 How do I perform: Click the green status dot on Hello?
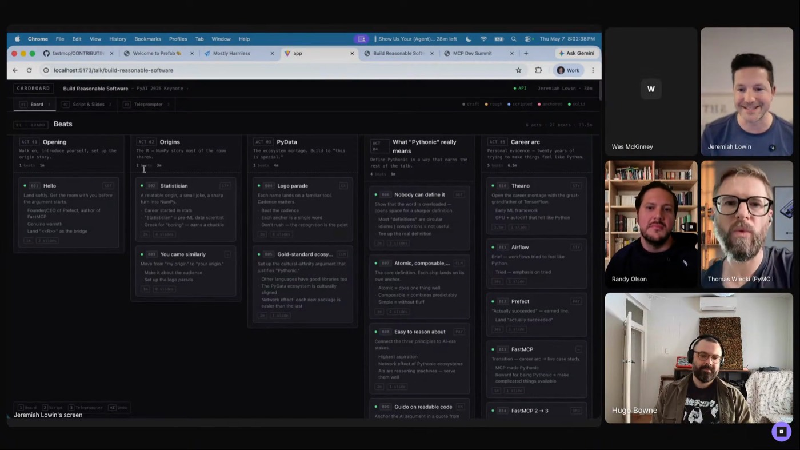coord(25,186)
